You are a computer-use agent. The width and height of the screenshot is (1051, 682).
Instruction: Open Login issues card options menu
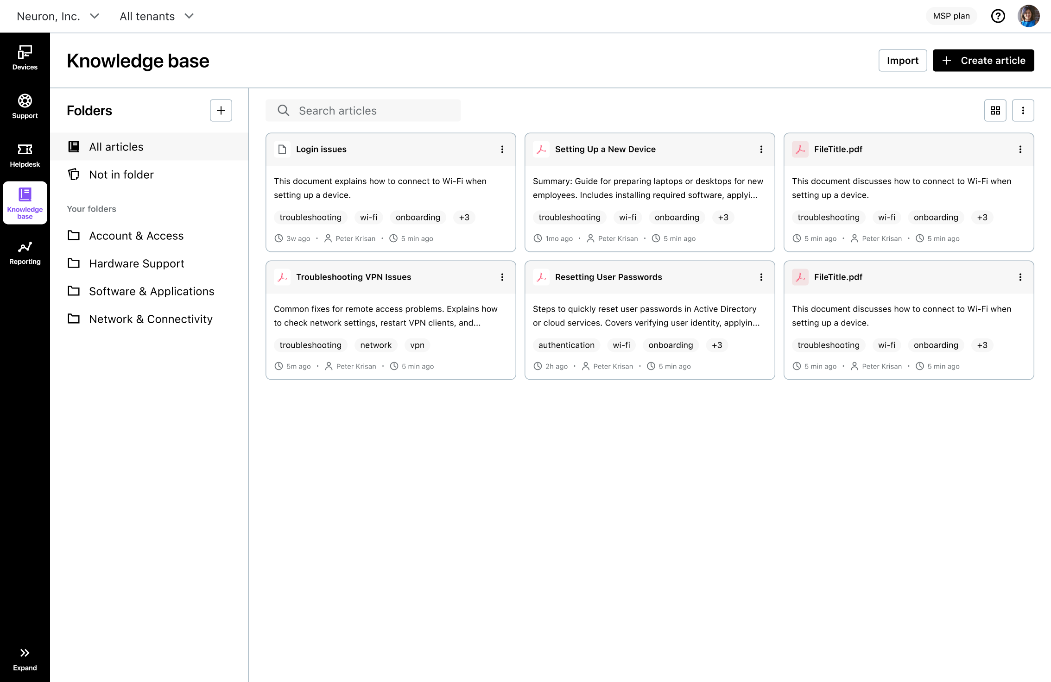tap(502, 149)
